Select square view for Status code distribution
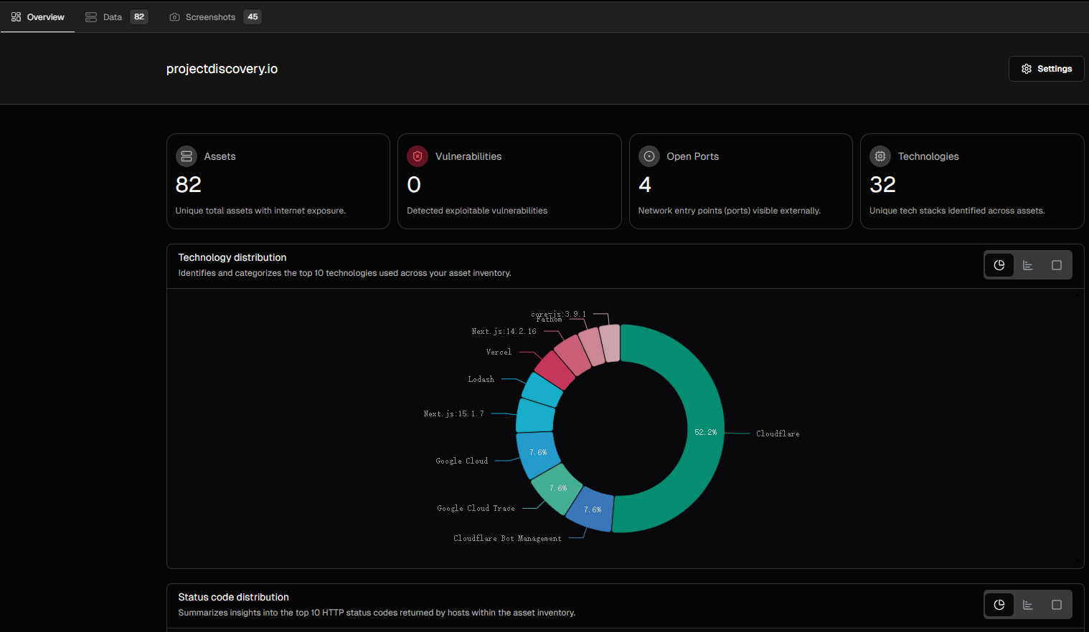 [1057, 605]
